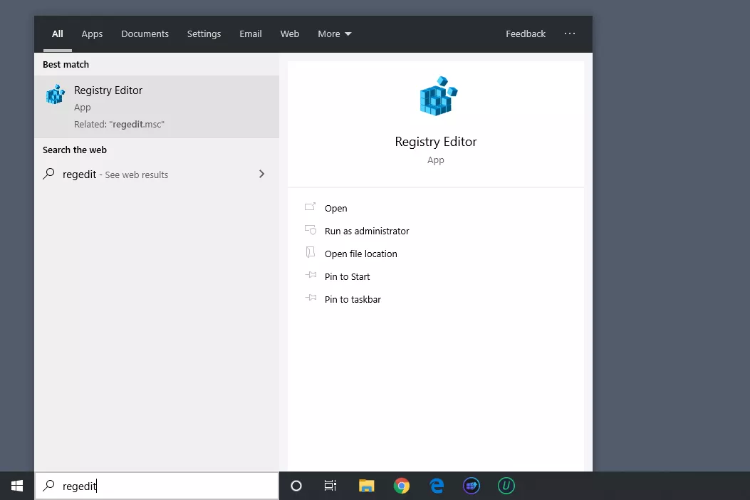Switch to the Web tab
This screenshot has height=500, width=750.
click(290, 34)
